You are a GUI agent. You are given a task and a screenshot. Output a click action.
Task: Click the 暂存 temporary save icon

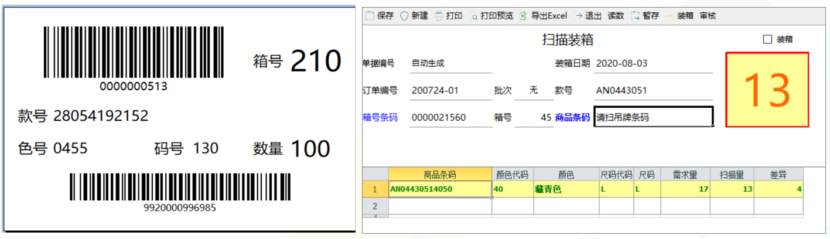(635, 16)
